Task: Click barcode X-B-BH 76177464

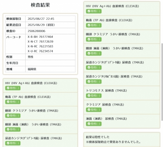Action: (x=40, y=37)
